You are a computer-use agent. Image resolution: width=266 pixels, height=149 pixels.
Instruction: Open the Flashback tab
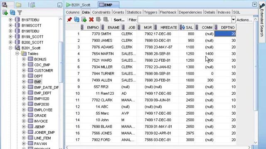(168, 12)
